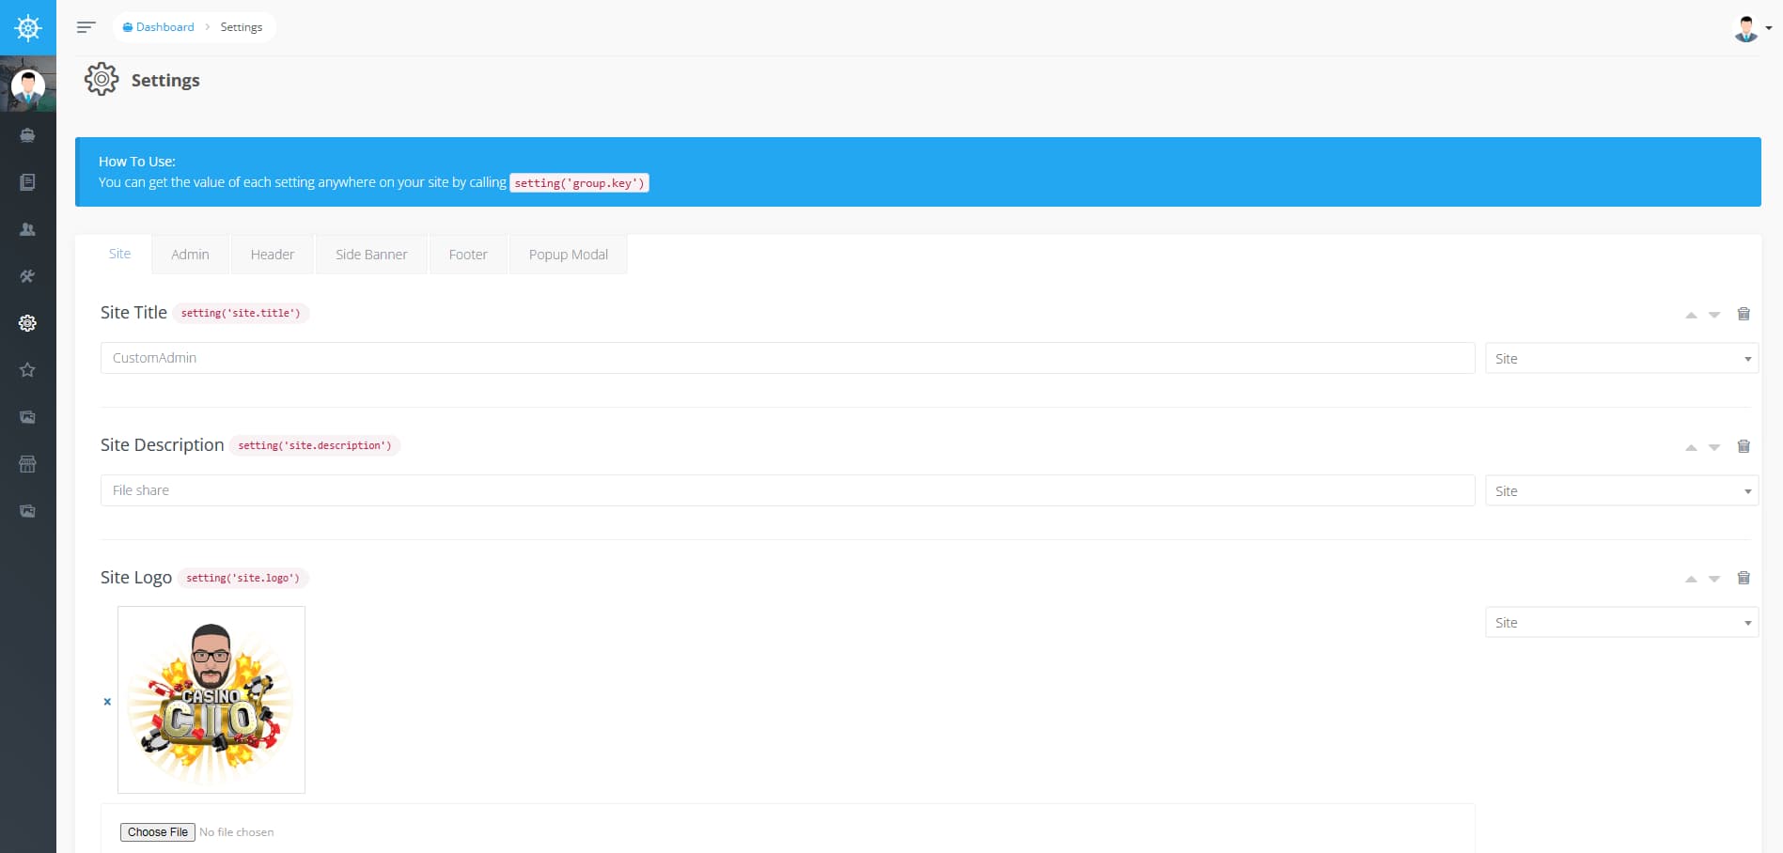Move Site Description setting up

tap(1691, 447)
